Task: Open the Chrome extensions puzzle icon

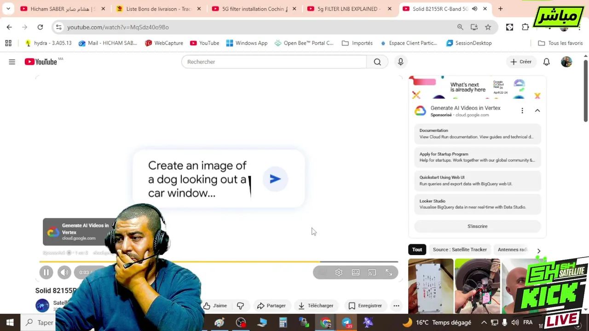Action: coord(525,27)
